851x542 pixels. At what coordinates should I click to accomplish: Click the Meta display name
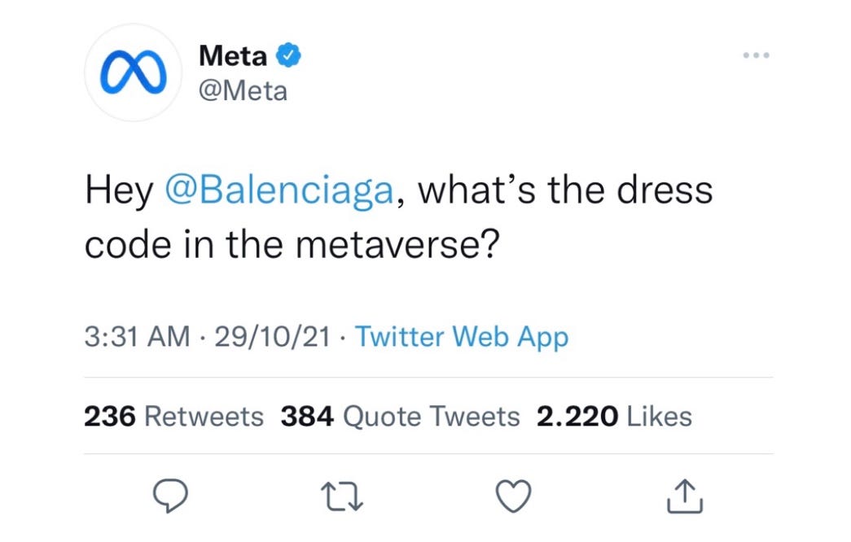[233, 56]
